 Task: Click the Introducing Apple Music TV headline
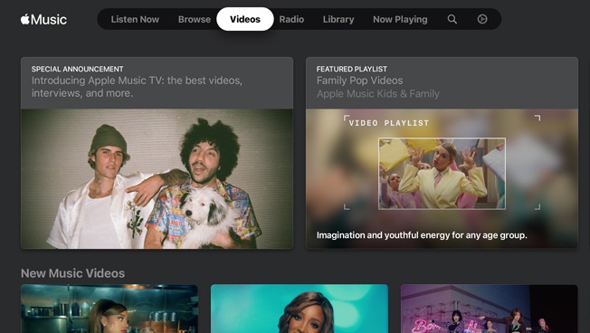[137, 87]
